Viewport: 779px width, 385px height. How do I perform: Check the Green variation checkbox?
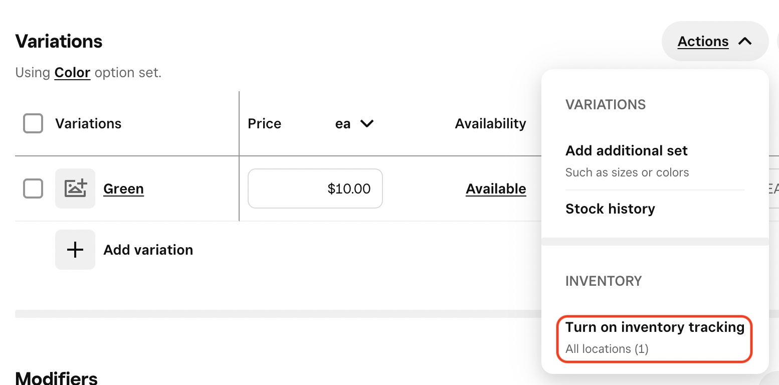pyautogui.click(x=33, y=189)
